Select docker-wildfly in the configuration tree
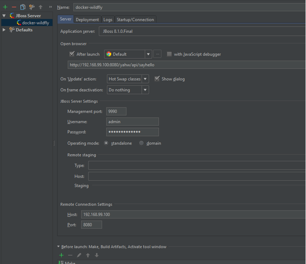This screenshot has width=306, height=264. point(35,23)
